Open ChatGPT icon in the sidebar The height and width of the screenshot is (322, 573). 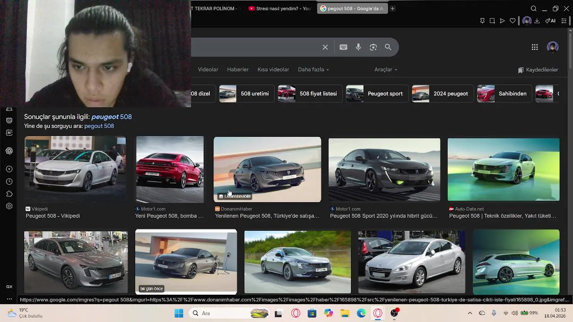tap(9, 151)
